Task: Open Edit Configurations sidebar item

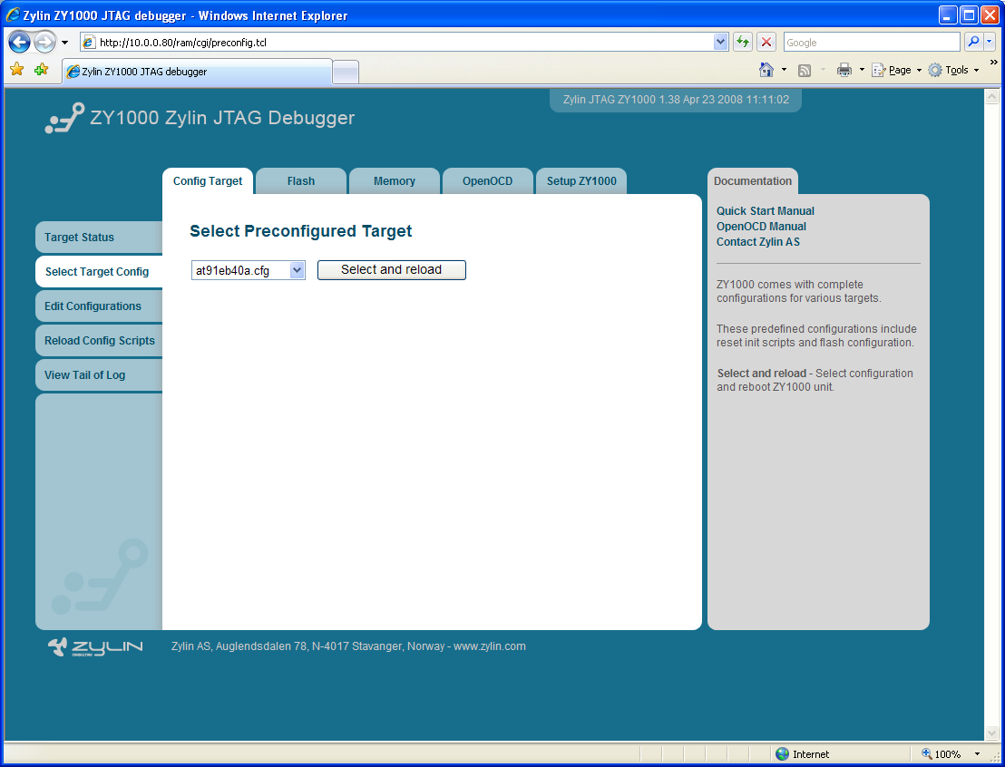Action: 100,306
